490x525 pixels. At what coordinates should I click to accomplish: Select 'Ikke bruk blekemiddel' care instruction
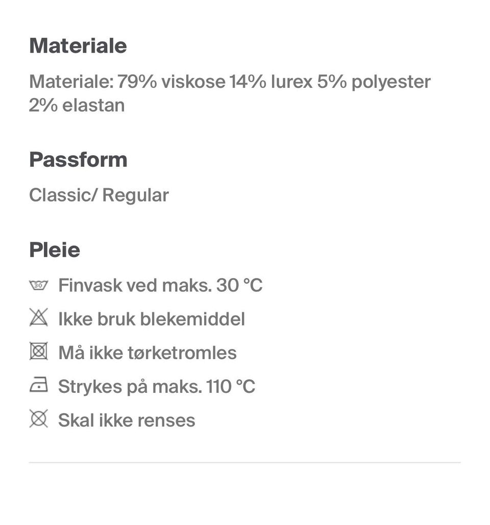(x=152, y=319)
